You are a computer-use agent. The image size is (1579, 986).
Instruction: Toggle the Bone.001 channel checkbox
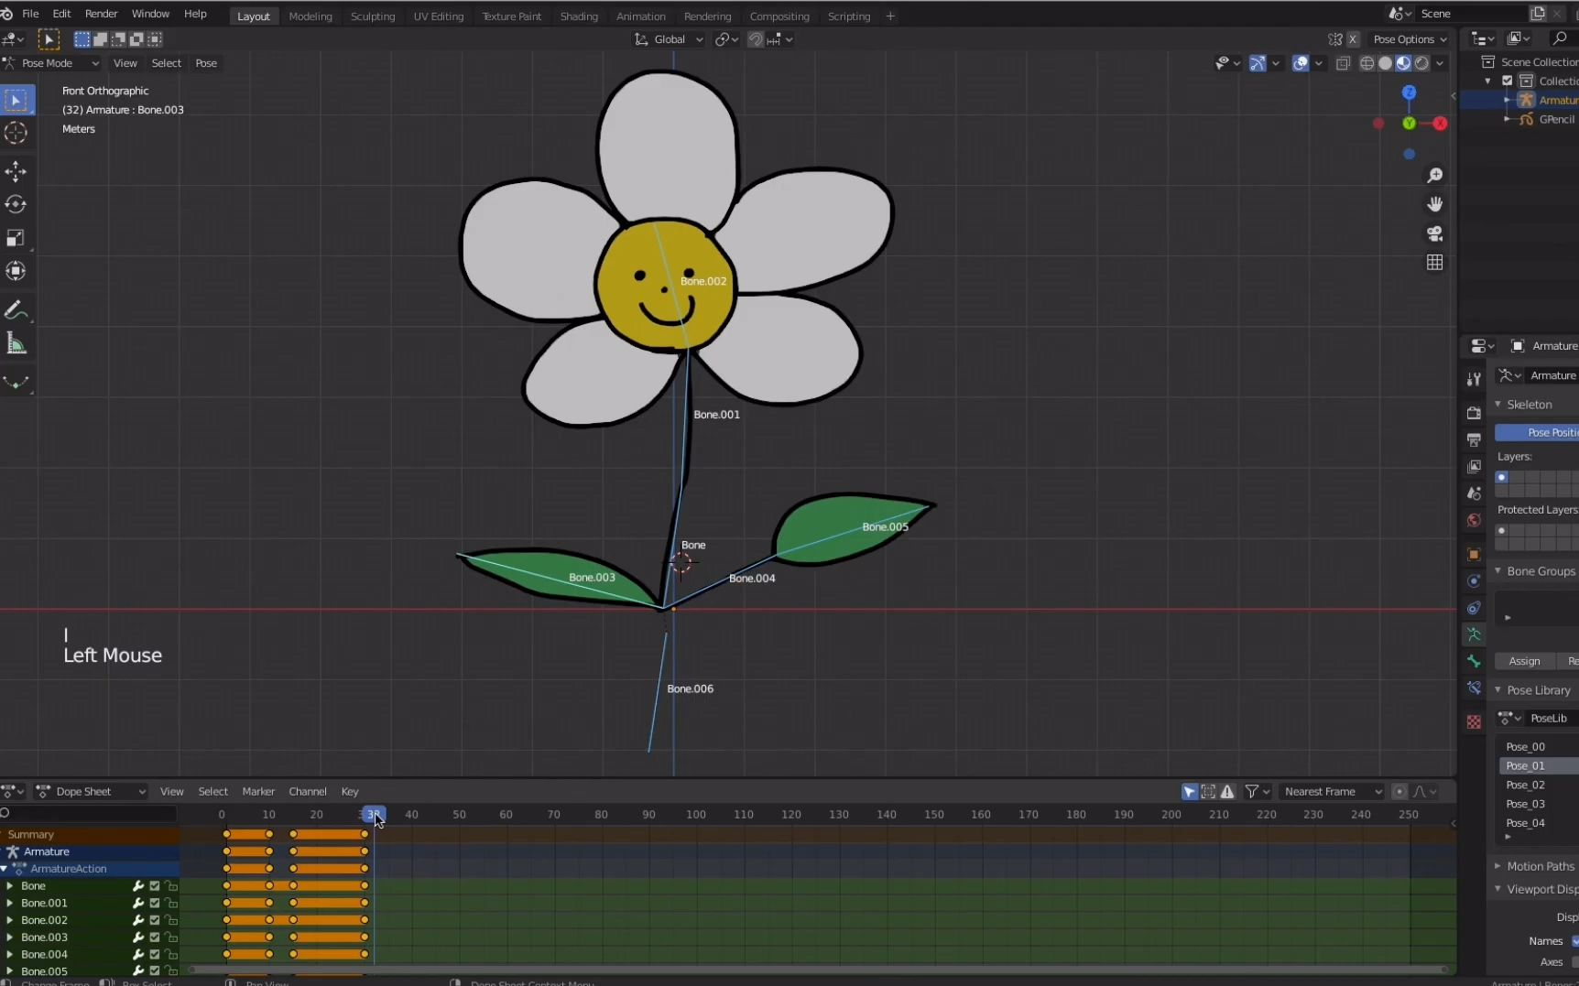click(x=155, y=903)
